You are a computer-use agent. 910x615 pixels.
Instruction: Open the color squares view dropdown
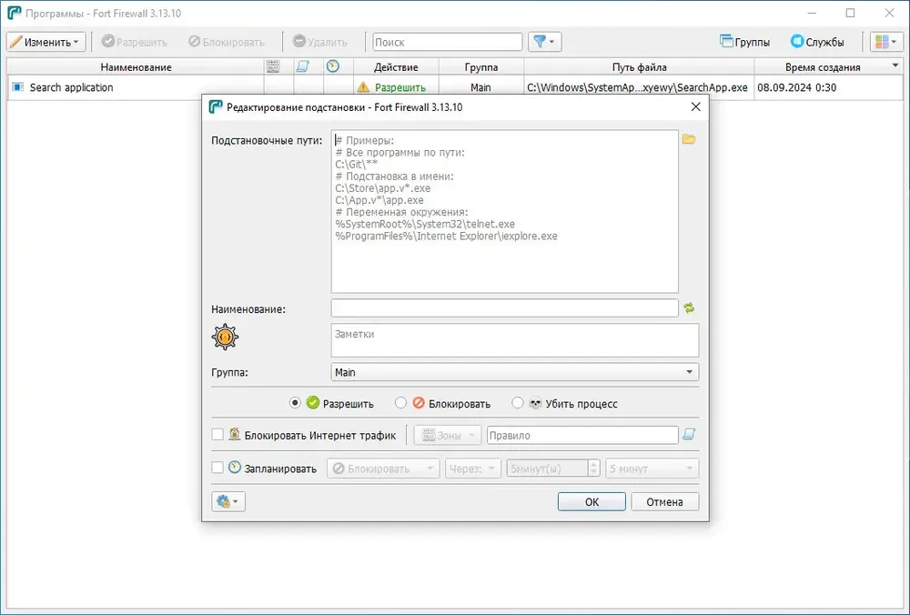(x=886, y=42)
